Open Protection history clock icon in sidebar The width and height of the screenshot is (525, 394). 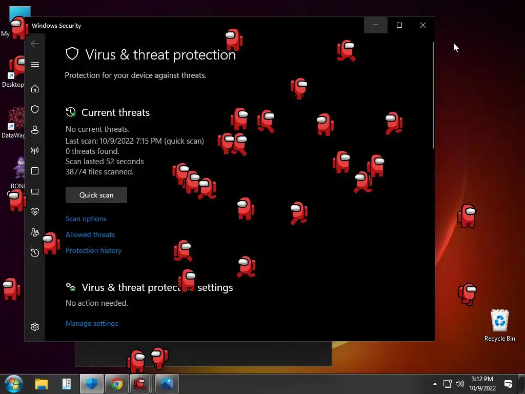35,252
